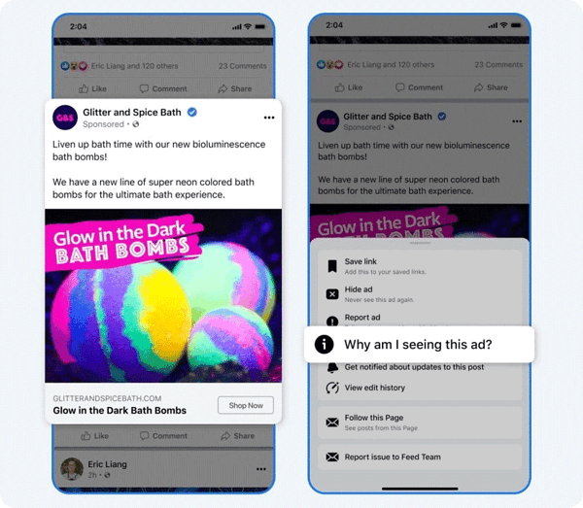Click the info icon beside Why am I seeing this ad

click(x=325, y=344)
